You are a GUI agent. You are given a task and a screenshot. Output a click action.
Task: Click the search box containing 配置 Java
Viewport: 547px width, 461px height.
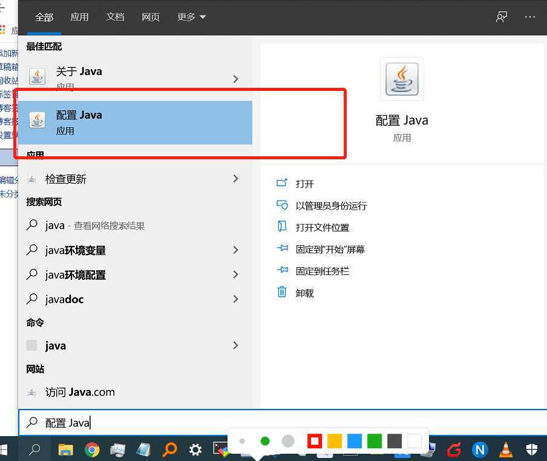coord(283,423)
